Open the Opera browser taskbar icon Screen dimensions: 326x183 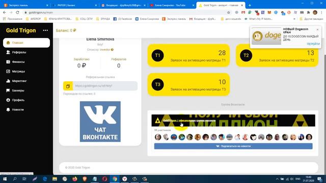pyautogui.click(x=104, y=179)
